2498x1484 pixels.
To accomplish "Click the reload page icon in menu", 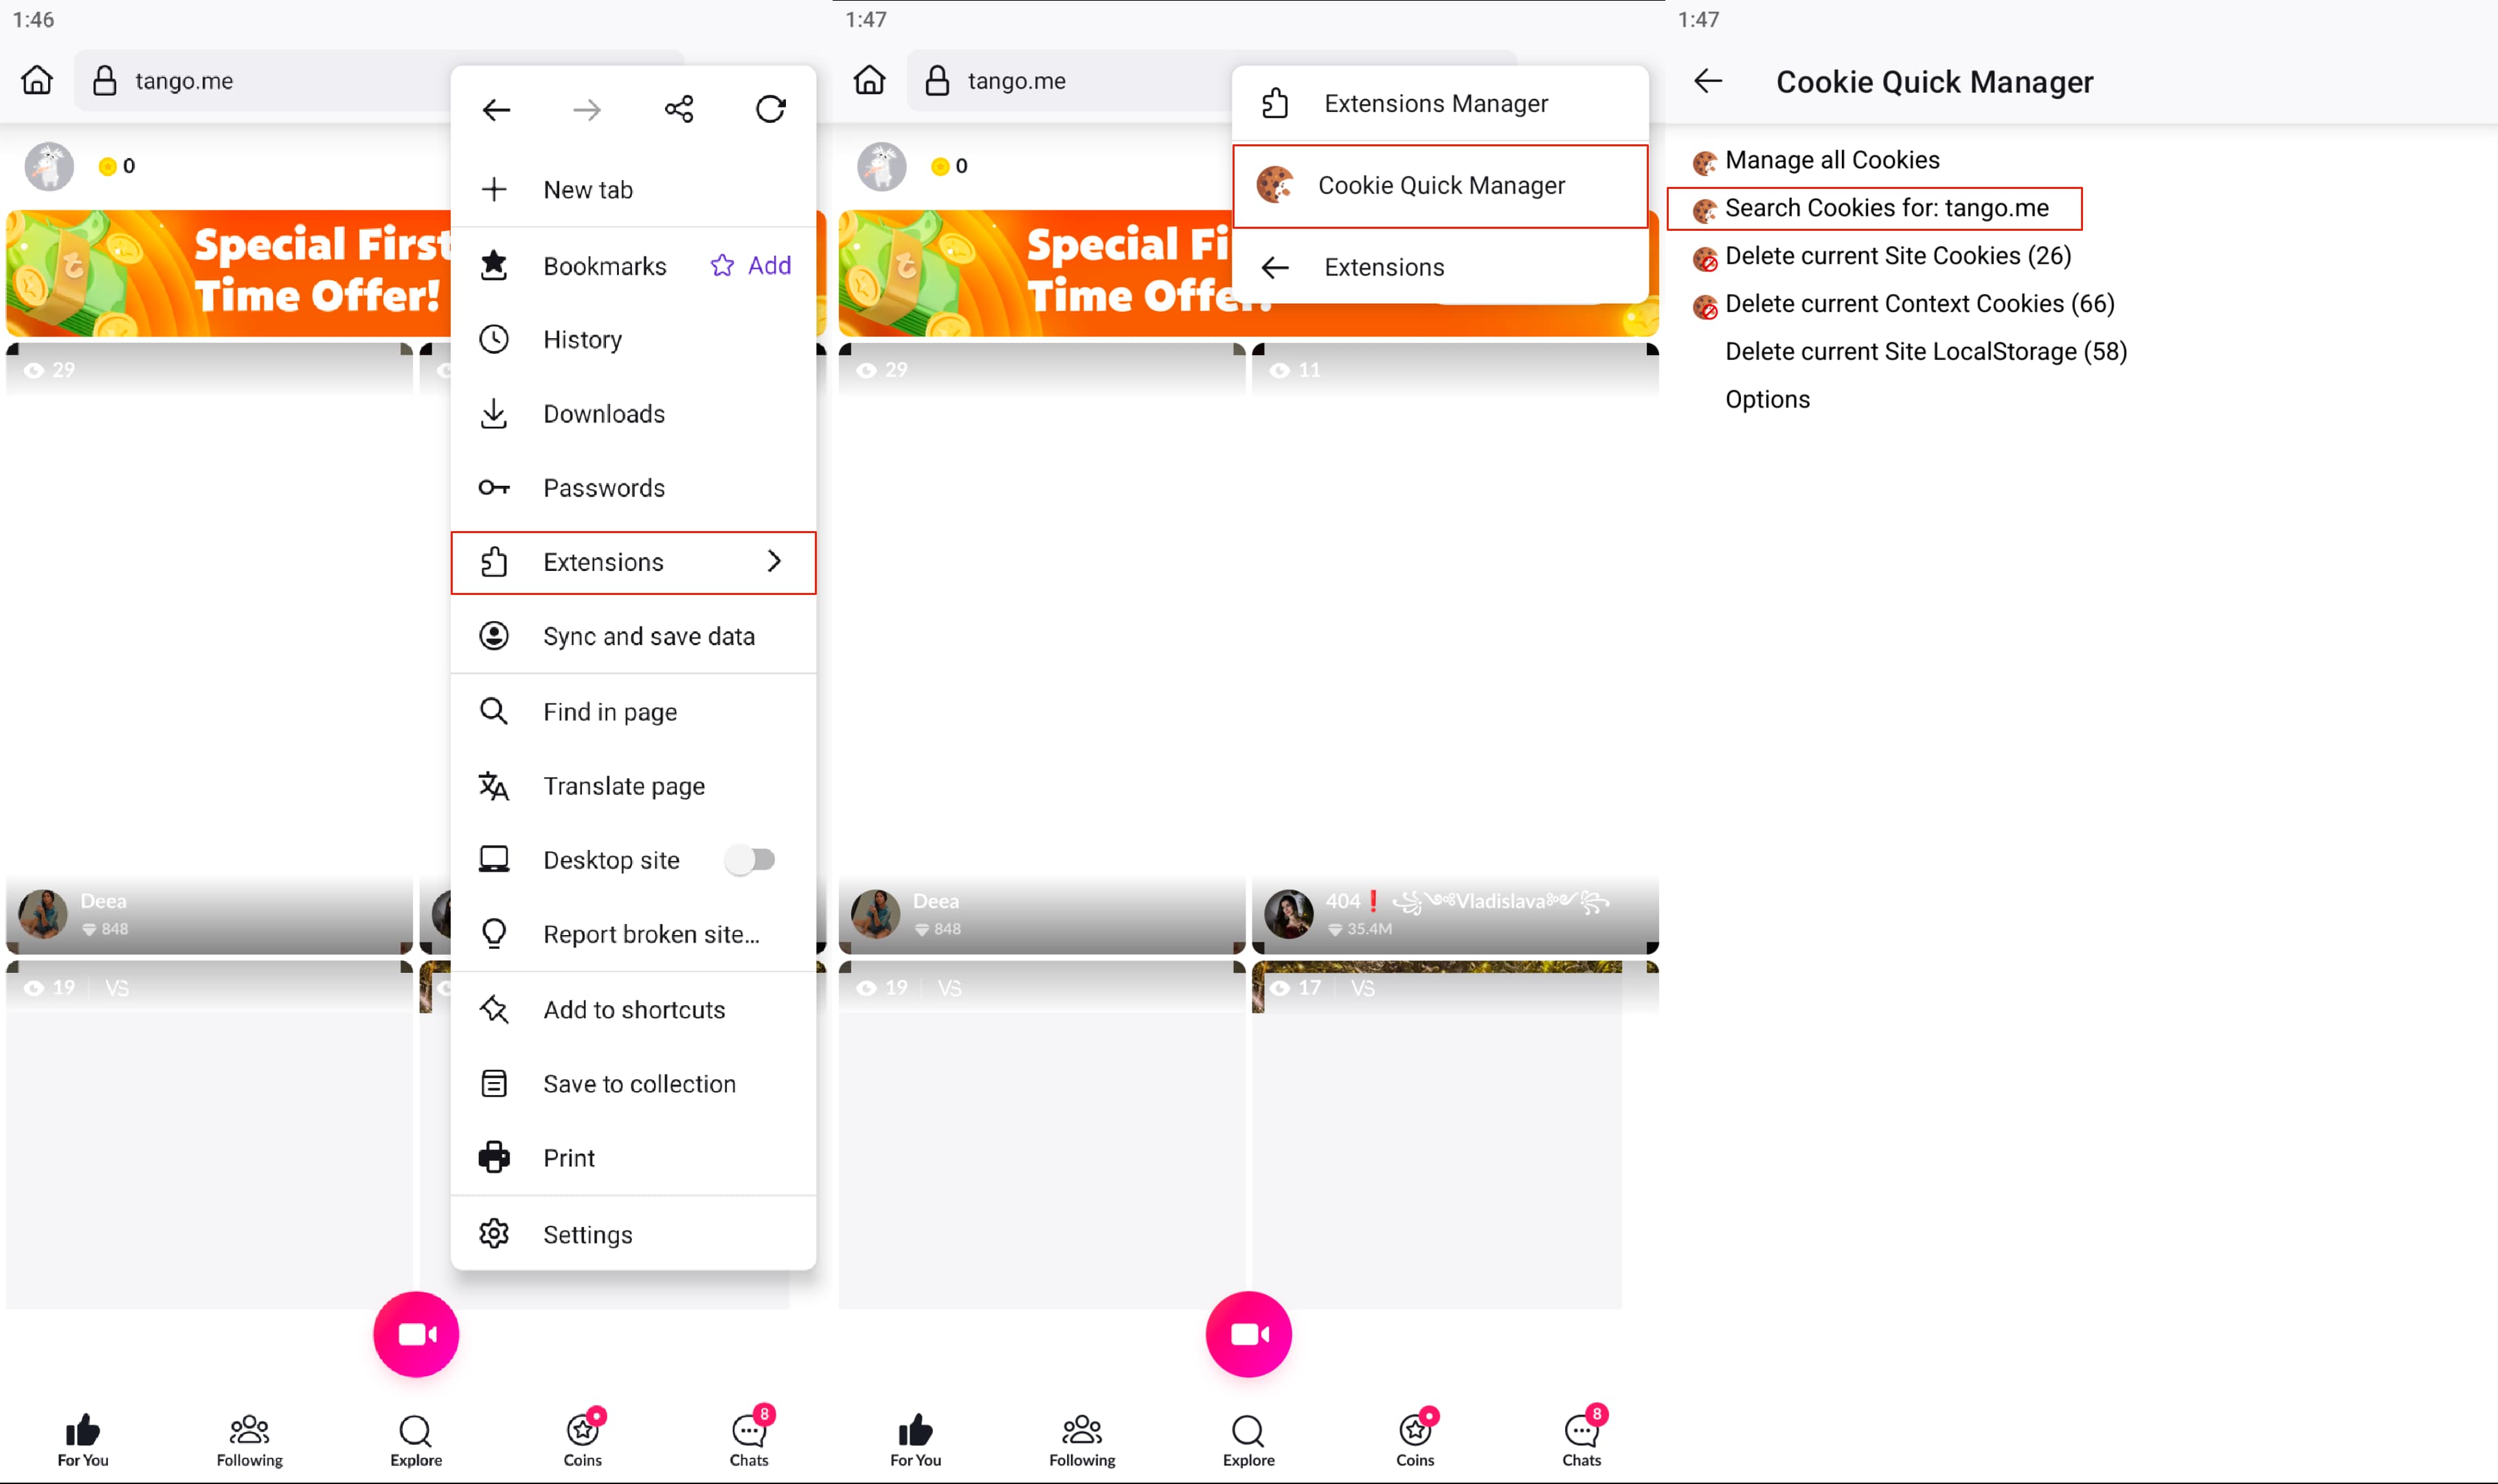I will tap(770, 109).
